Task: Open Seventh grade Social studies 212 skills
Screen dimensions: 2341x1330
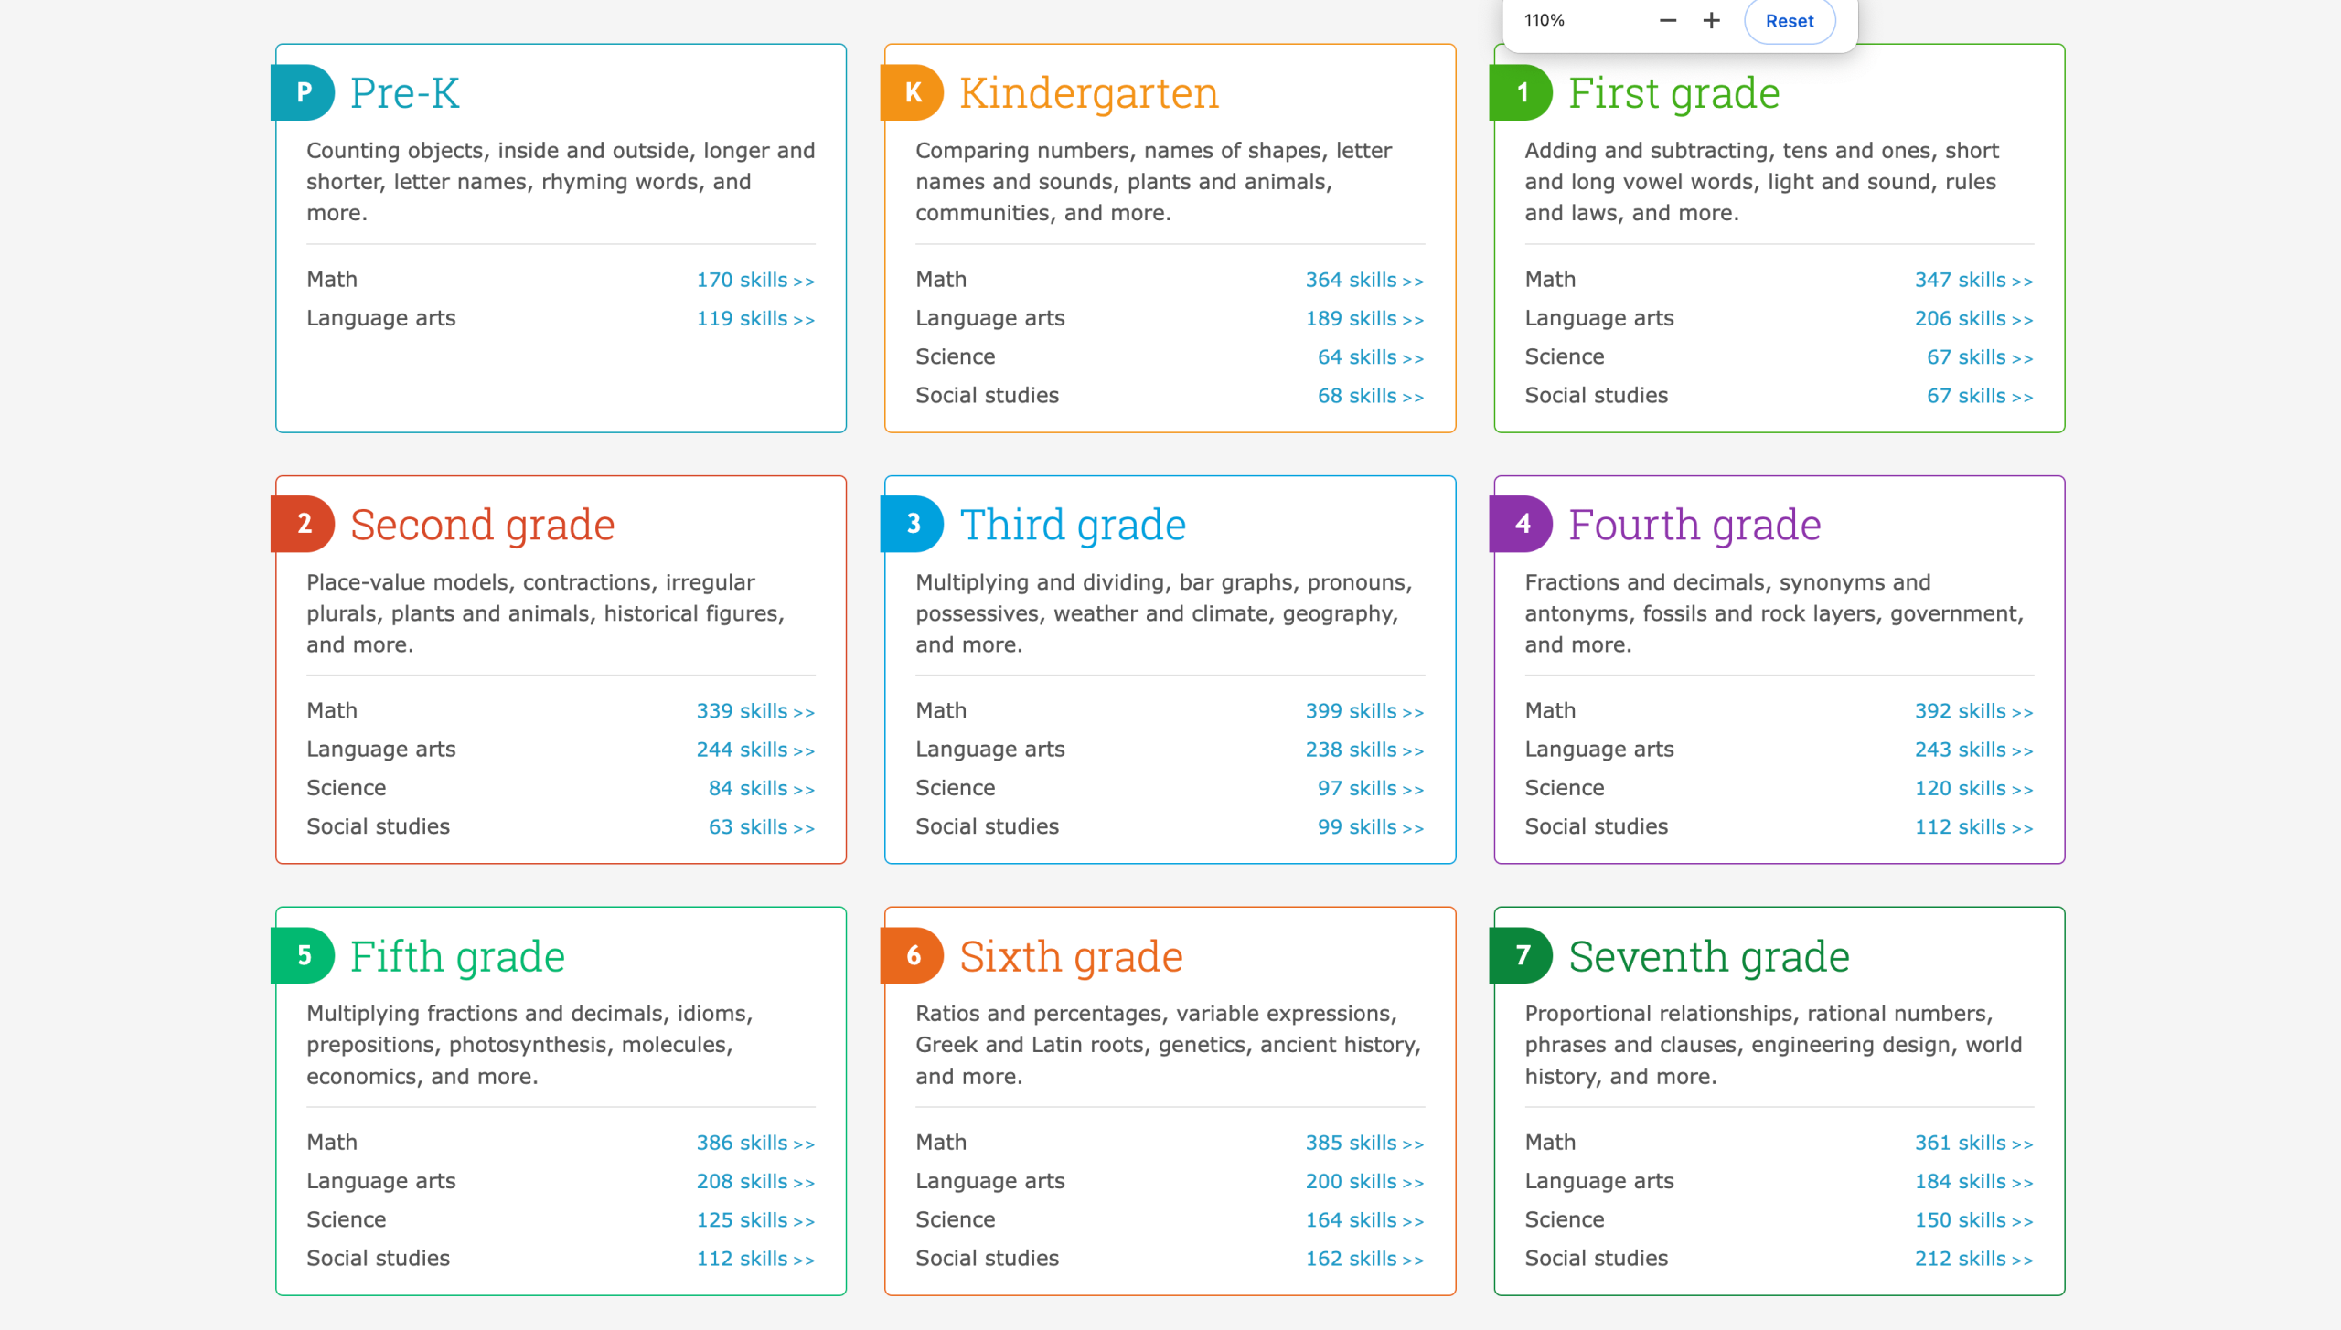Action: coord(1973,1259)
